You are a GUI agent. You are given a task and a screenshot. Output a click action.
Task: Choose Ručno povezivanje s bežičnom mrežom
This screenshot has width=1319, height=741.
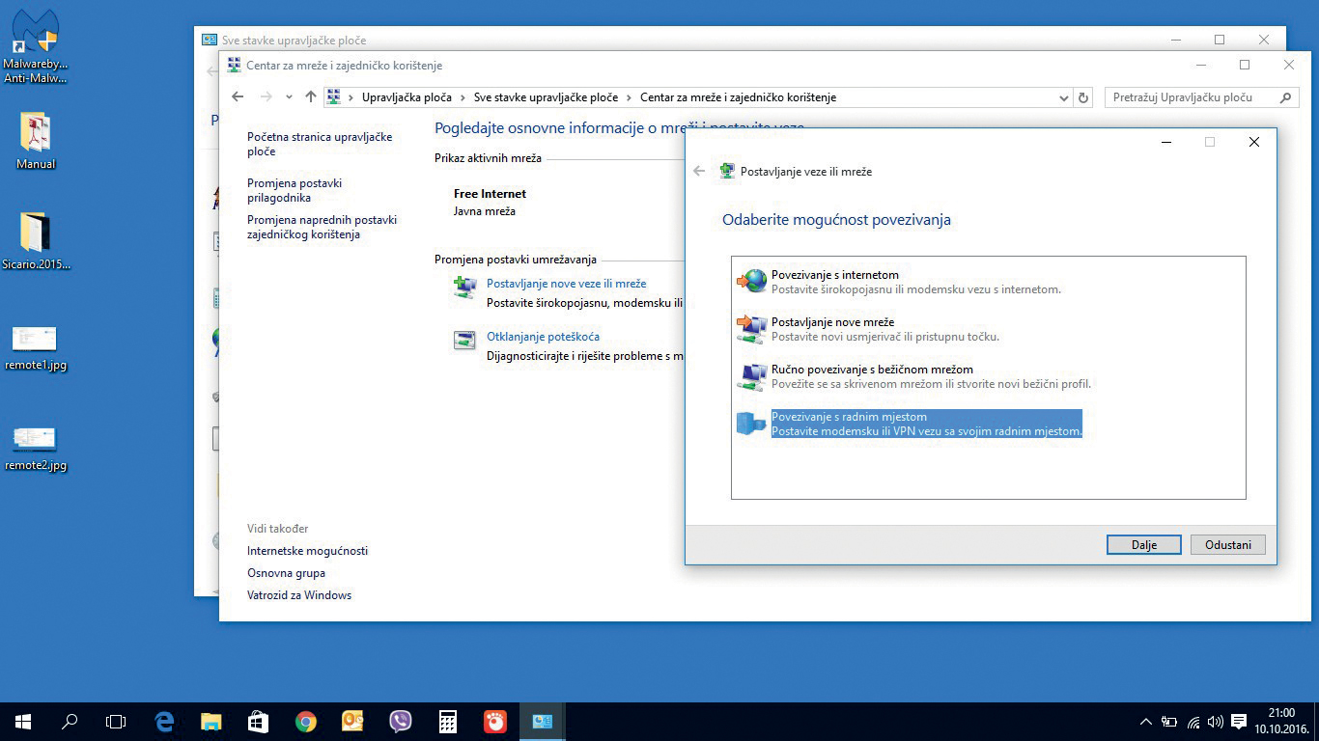pos(871,370)
